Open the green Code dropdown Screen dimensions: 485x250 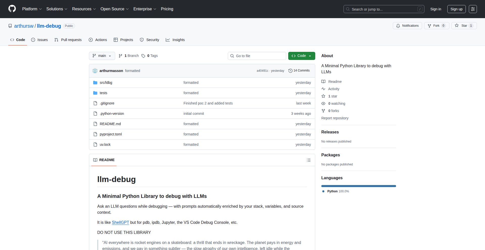click(x=301, y=56)
